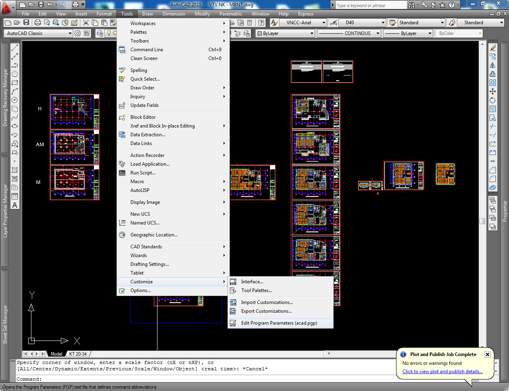Choose Load Application menu entry
This screenshot has width=509, height=391.
(x=173, y=164)
